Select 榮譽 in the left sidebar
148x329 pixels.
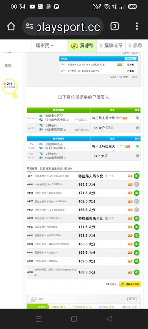(x=8, y=66)
